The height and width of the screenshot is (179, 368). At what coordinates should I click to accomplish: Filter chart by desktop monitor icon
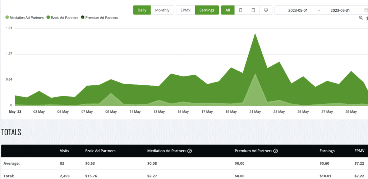click(x=266, y=10)
